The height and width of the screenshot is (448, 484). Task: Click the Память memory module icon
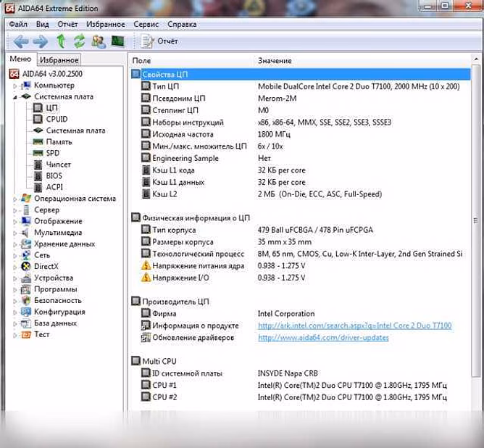tap(38, 141)
